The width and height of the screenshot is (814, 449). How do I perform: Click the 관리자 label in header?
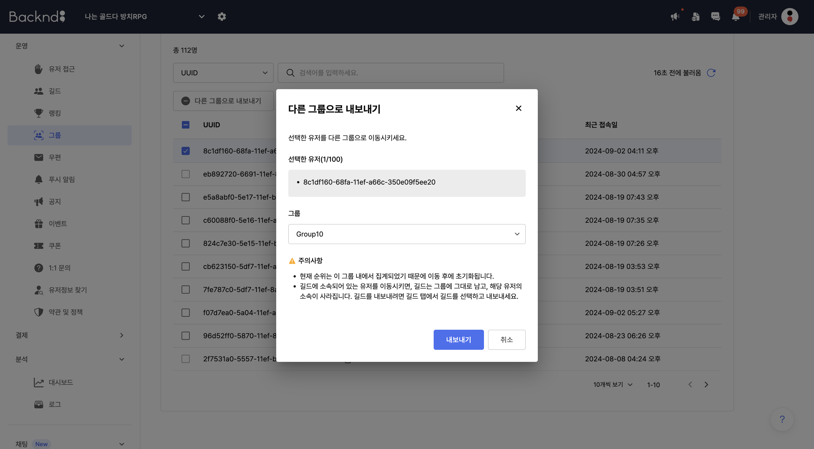pyautogui.click(x=767, y=16)
